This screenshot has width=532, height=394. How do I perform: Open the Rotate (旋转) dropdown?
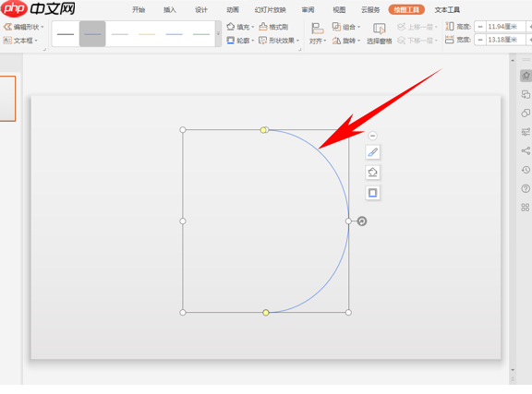coord(346,41)
